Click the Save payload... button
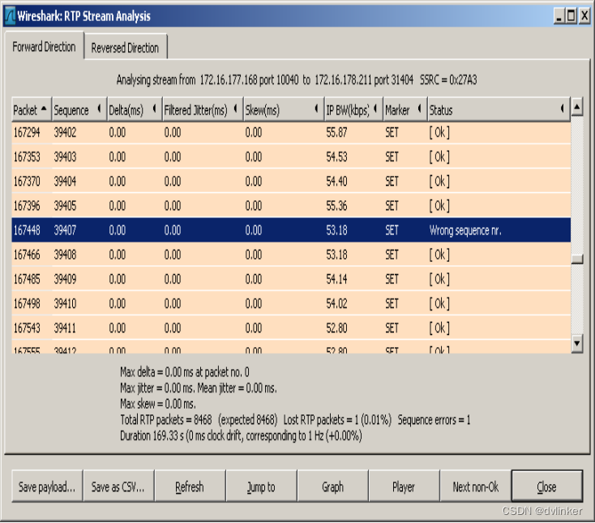Image resolution: width=595 pixels, height=523 pixels. [47, 487]
